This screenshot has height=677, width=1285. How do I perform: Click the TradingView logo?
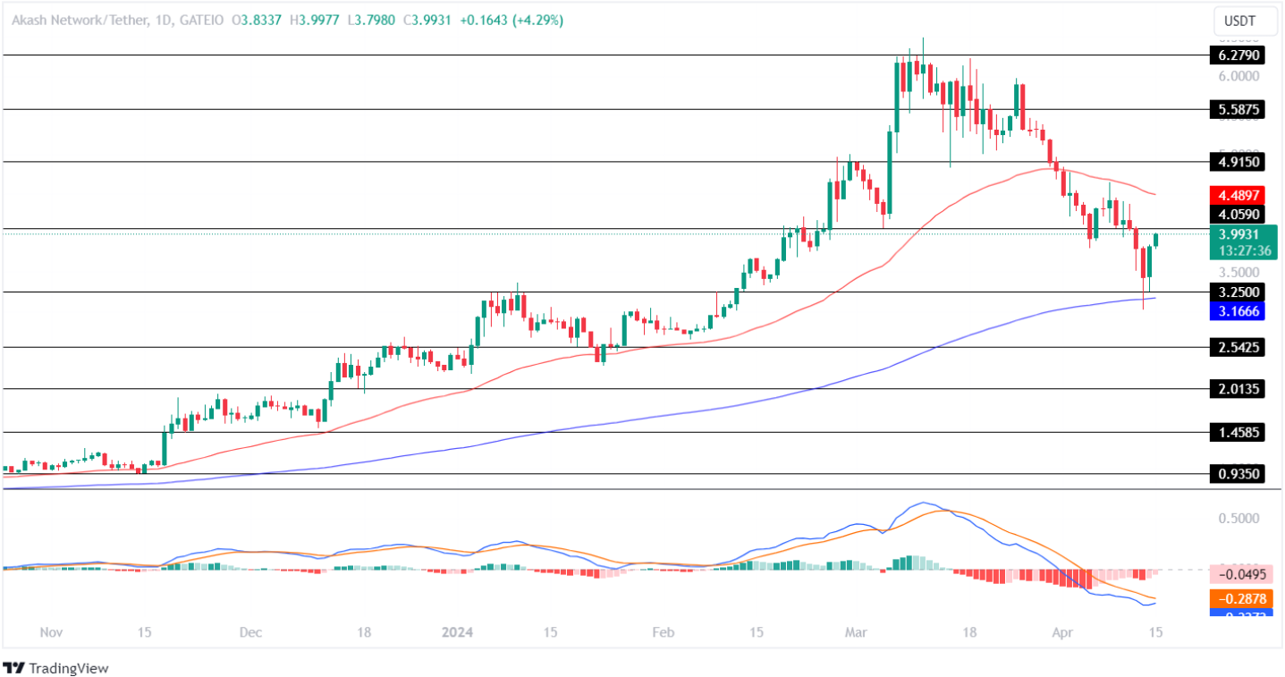pyautogui.click(x=55, y=667)
